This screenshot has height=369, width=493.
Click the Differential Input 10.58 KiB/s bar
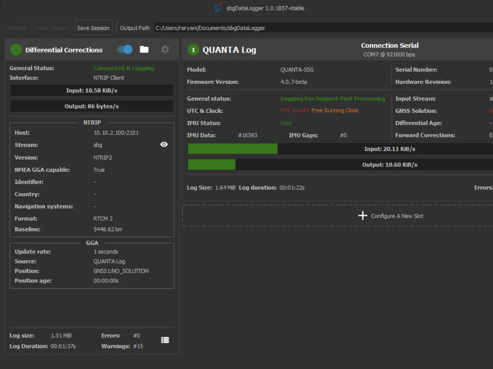92,91
